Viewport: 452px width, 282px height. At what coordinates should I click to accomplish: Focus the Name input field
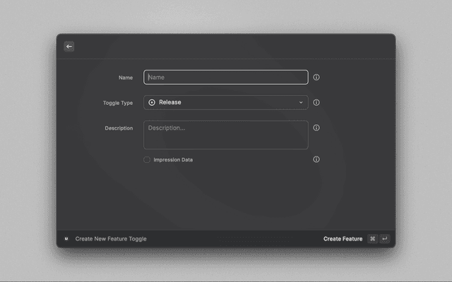point(226,78)
